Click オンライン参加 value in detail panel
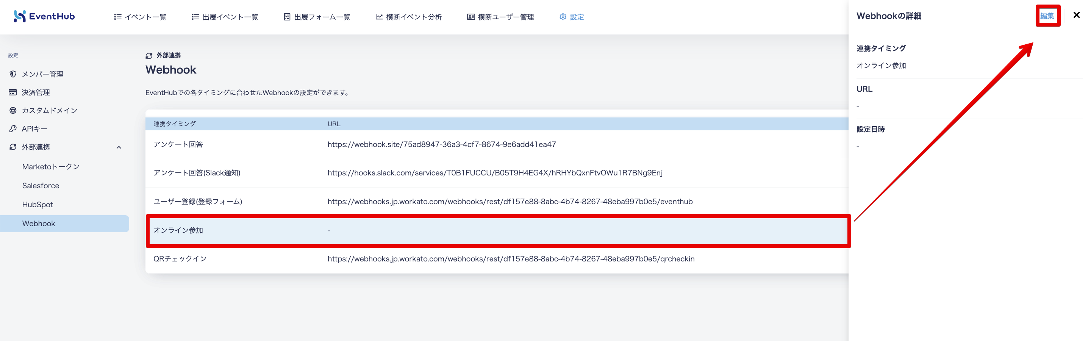 pyautogui.click(x=881, y=66)
